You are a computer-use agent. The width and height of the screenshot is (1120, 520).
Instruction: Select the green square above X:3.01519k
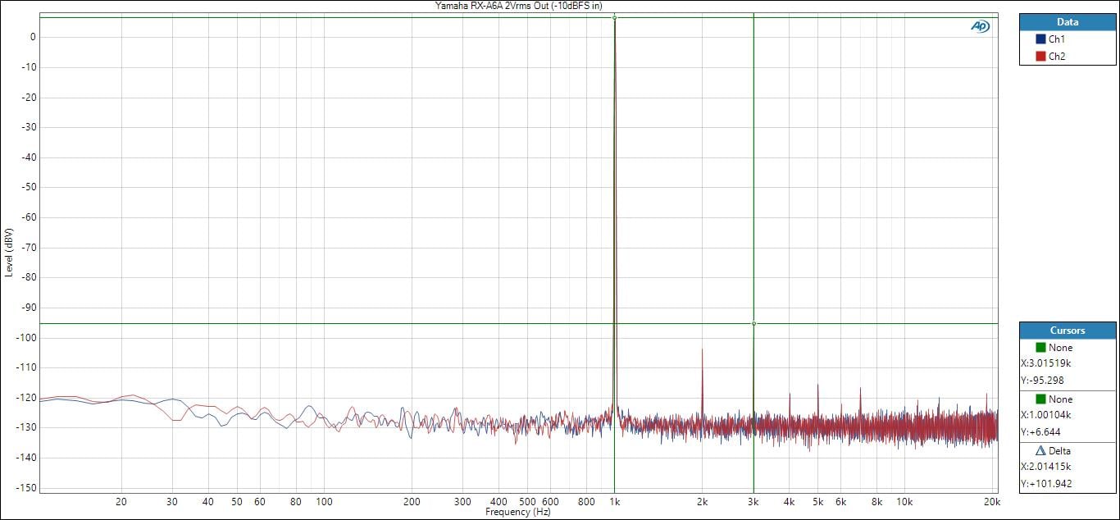click(x=1040, y=347)
